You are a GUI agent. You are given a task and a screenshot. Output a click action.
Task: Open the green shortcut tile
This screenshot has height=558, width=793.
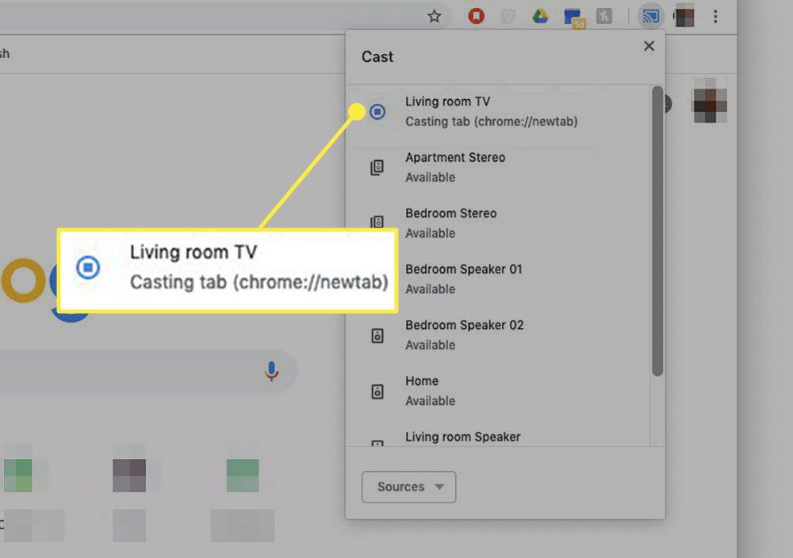pyautogui.click(x=18, y=475)
